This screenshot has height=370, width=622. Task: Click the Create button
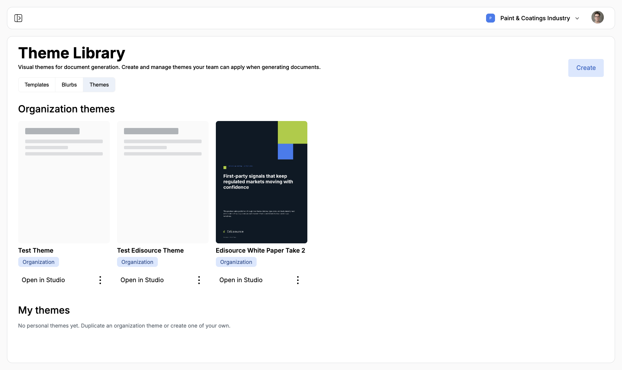(x=586, y=68)
